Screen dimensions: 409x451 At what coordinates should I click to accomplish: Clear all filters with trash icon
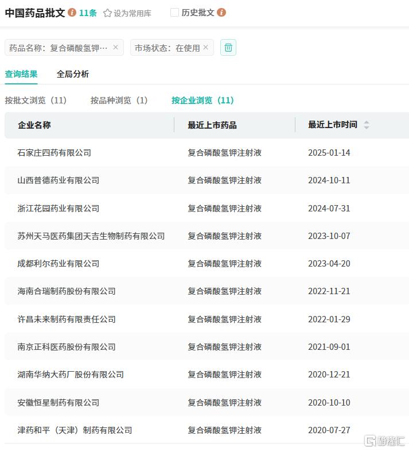pos(228,48)
